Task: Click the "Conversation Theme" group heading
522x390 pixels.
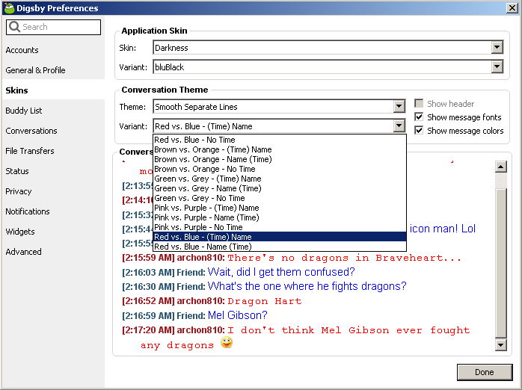Action: [x=165, y=90]
